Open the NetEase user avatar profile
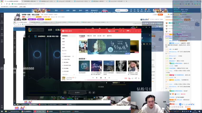The height and width of the screenshot is (113, 202). coord(109,31)
